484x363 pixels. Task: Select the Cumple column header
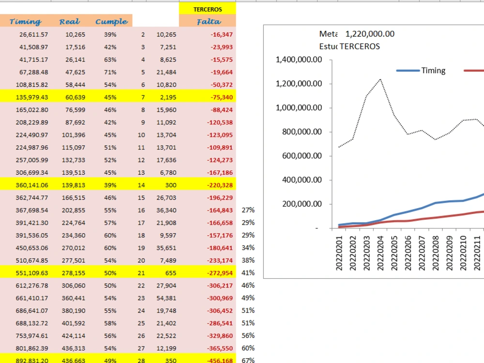coord(111,21)
